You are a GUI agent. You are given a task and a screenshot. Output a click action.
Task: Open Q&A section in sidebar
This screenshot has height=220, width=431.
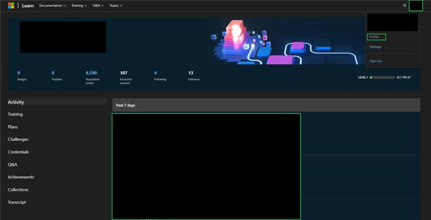coord(12,165)
